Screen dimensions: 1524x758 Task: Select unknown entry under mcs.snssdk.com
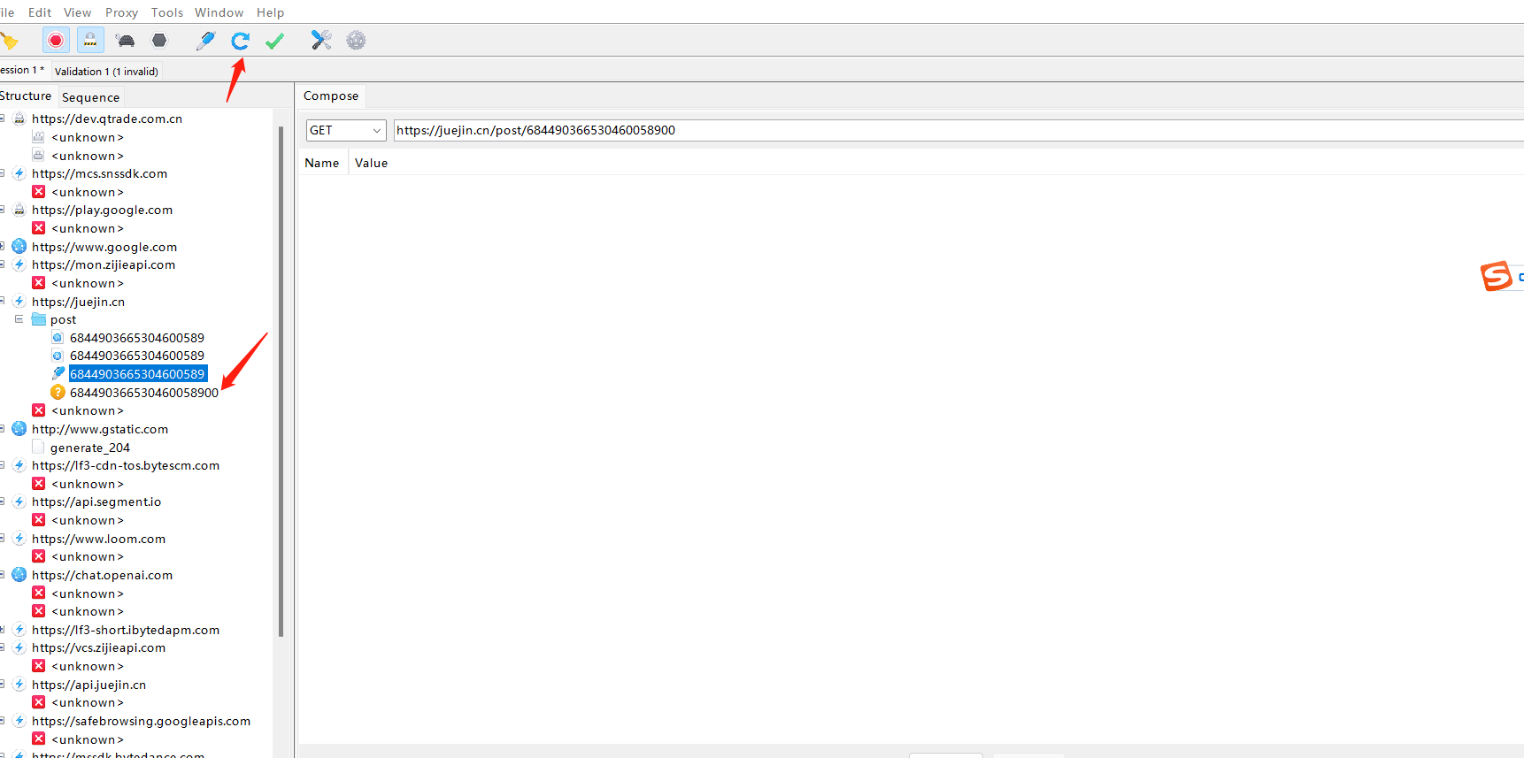click(87, 192)
